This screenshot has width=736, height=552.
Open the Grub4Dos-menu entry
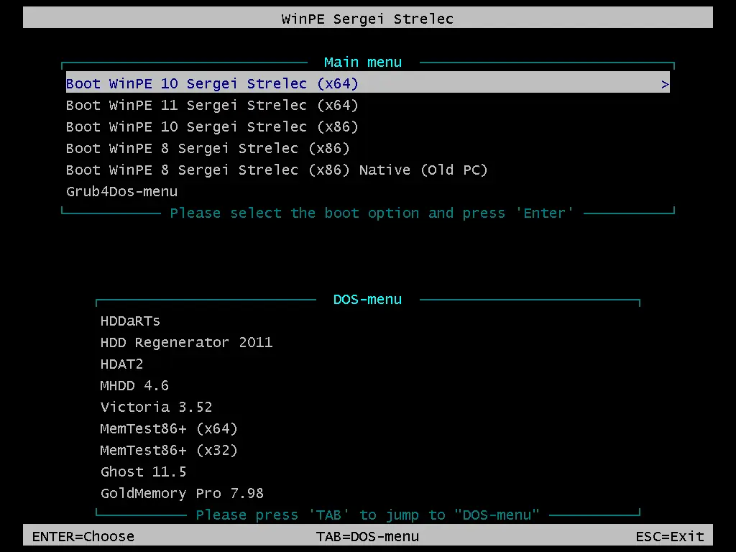(121, 191)
